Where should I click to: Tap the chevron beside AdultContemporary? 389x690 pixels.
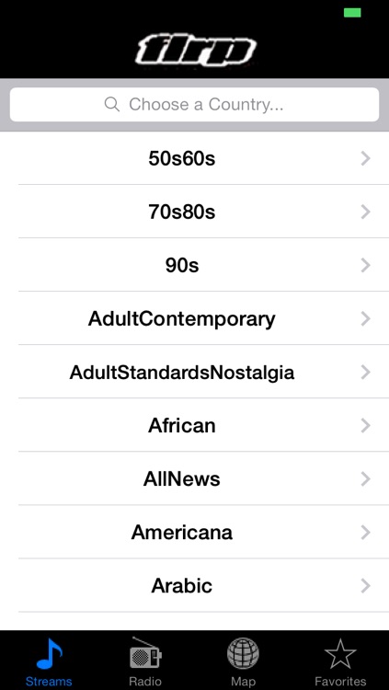pos(365,318)
